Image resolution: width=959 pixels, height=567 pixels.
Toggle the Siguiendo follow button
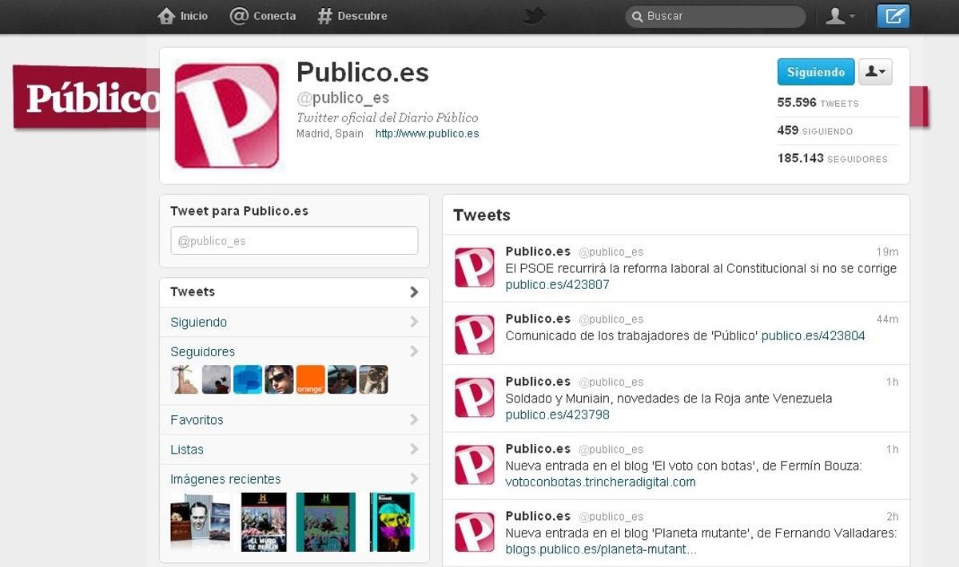[815, 72]
